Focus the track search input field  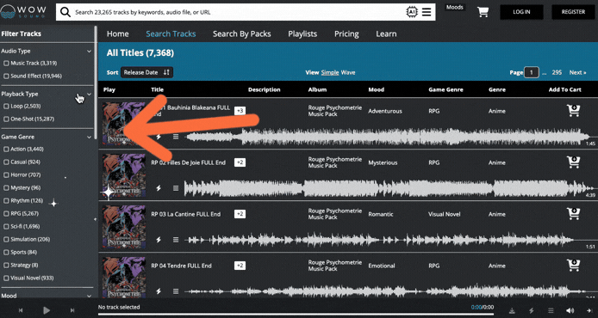pos(239,12)
